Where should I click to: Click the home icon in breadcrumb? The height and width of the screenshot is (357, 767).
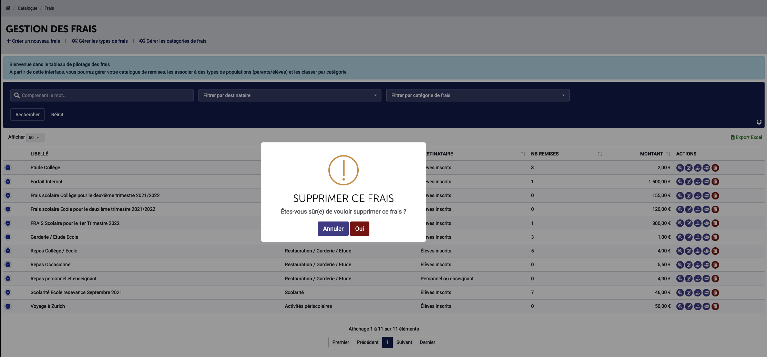point(8,8)
